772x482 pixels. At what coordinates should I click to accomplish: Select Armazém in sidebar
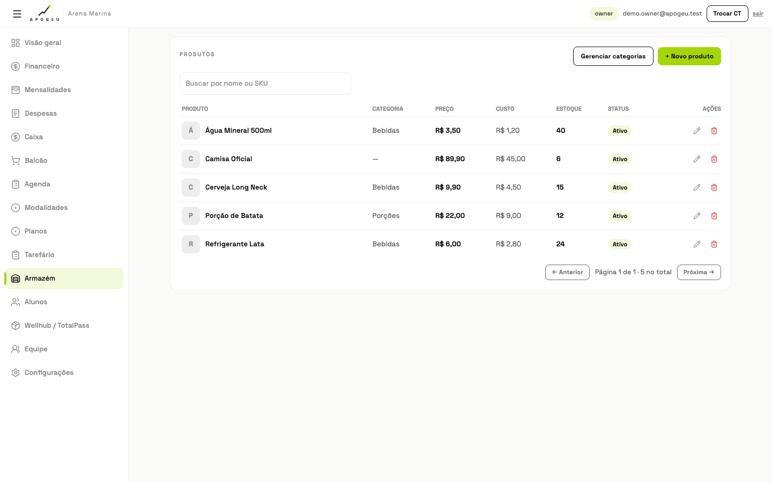click(64, 278)
